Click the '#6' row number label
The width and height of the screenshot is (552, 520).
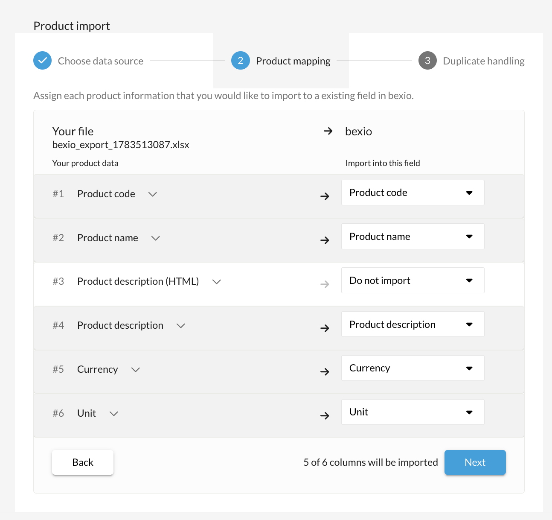58,413
